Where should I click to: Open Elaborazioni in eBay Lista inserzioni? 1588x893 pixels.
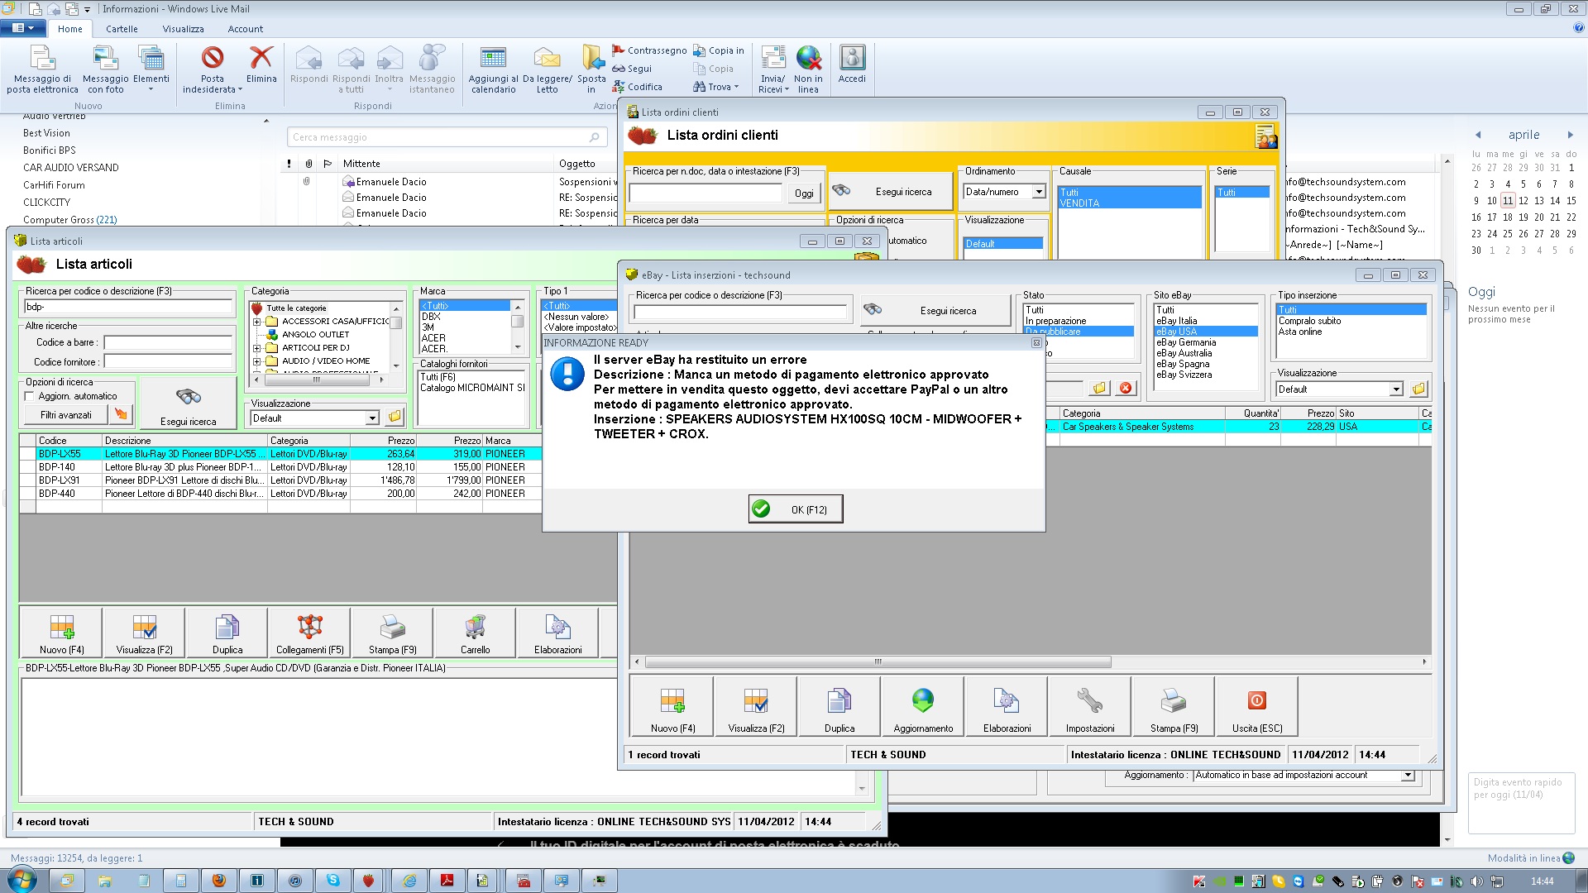point(1007,706)
